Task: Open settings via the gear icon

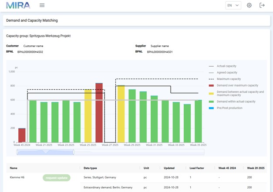Action: click(249, 5)
